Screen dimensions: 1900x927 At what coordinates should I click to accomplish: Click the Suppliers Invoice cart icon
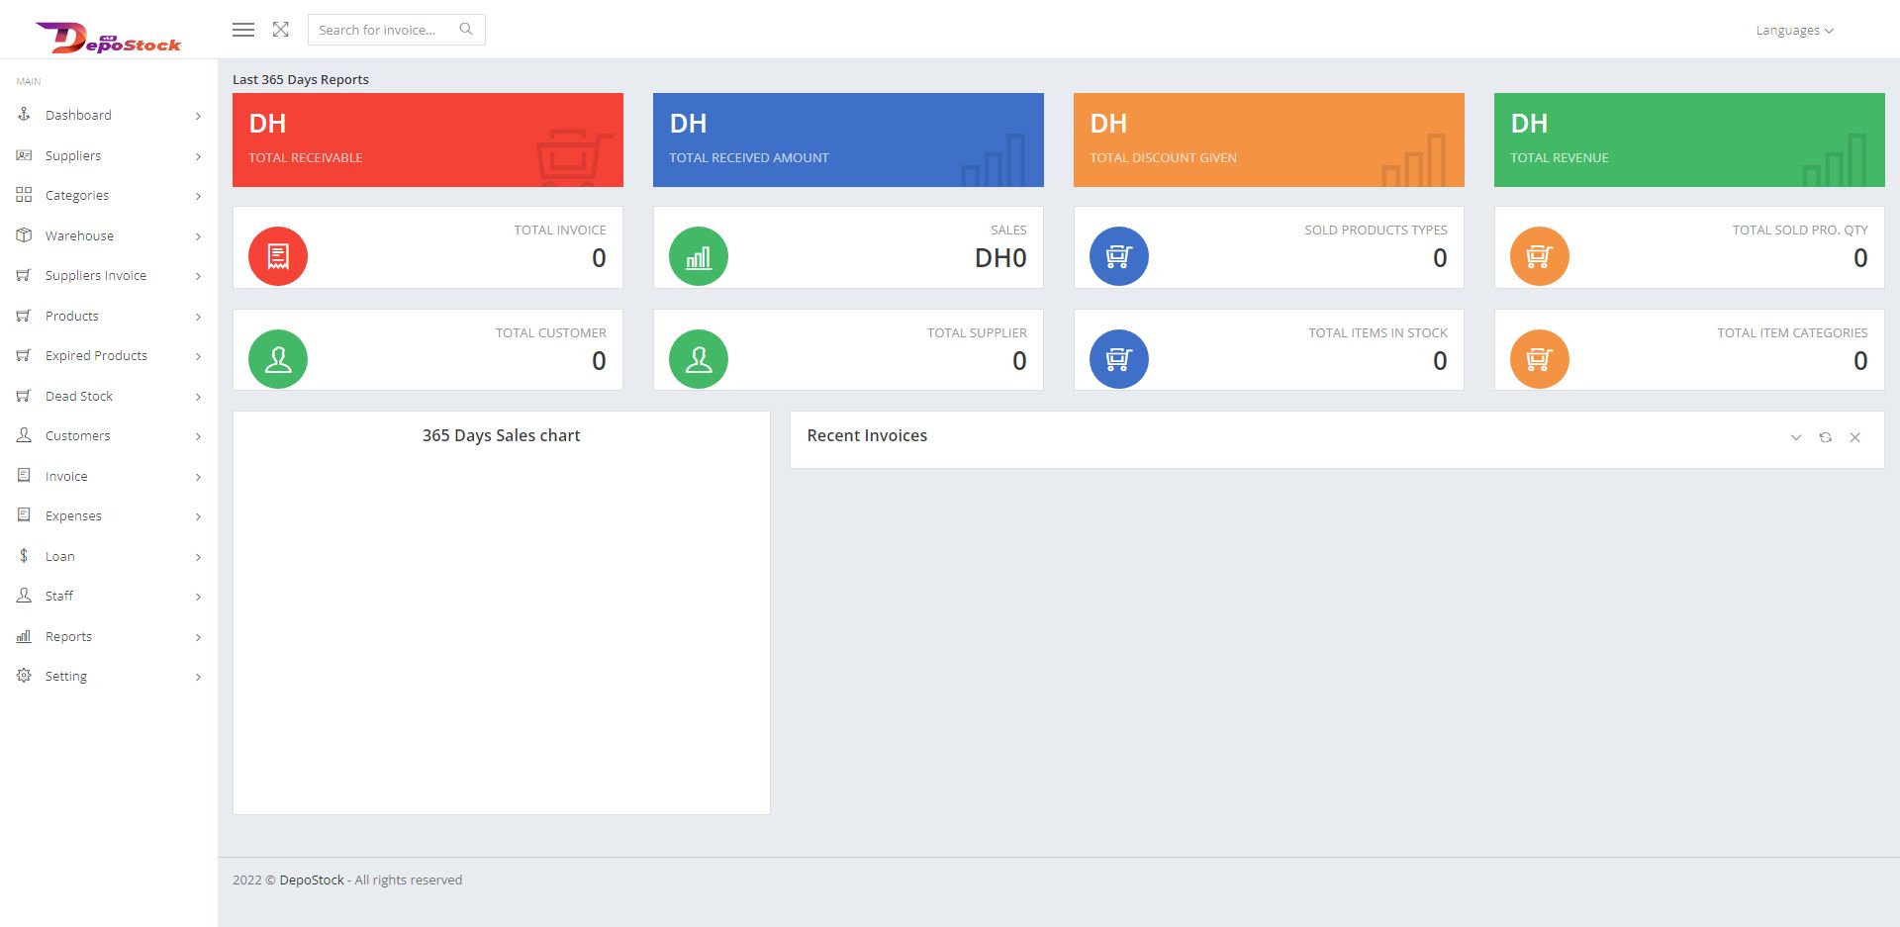(24, 275)
